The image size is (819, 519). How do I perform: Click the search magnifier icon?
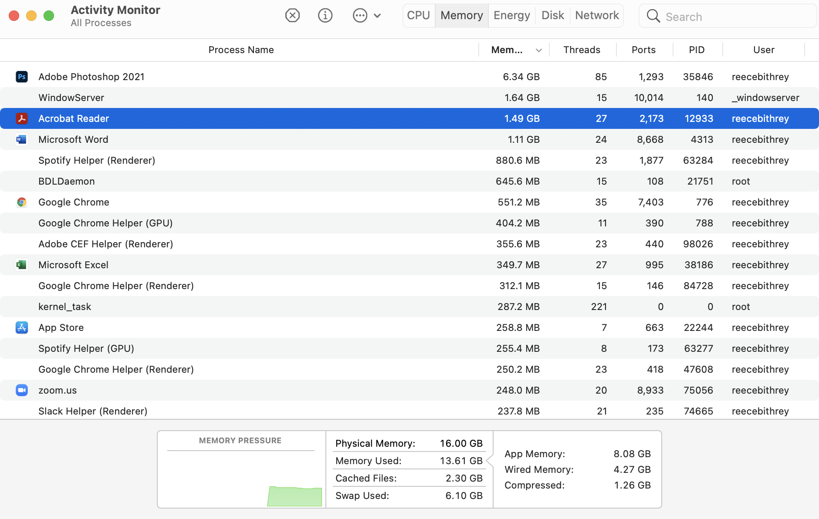coord(653,16)
